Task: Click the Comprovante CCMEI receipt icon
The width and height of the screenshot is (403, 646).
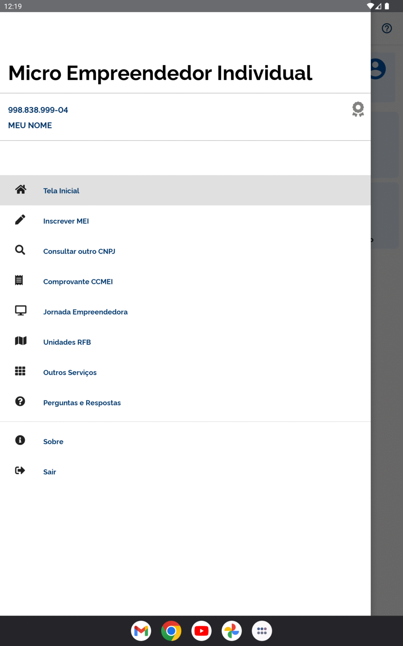Action: [20, 280]
